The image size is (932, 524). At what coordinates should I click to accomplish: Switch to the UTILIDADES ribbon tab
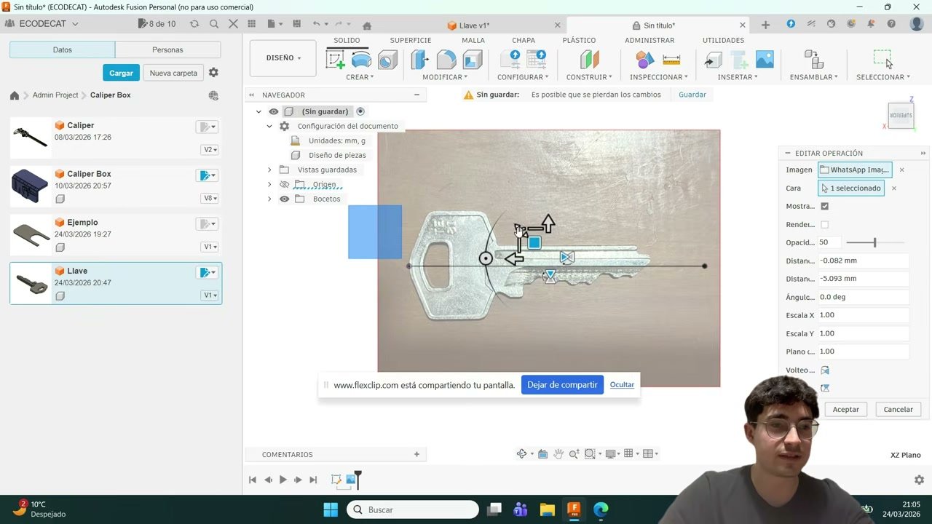point(723,41)
